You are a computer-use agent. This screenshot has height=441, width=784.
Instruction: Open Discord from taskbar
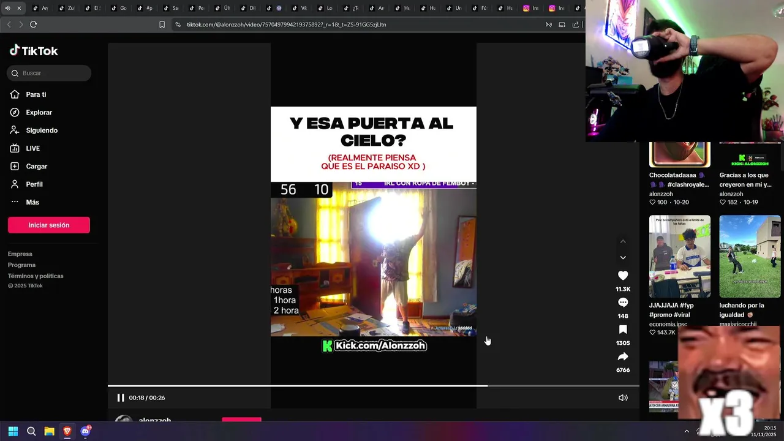85,431
